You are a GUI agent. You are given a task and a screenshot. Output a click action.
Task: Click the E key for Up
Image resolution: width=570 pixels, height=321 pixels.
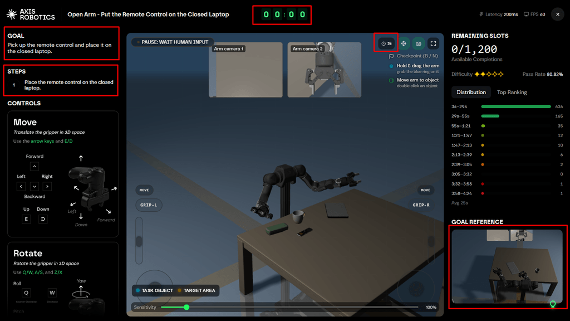pyautogui.click(x=26, y=219)
